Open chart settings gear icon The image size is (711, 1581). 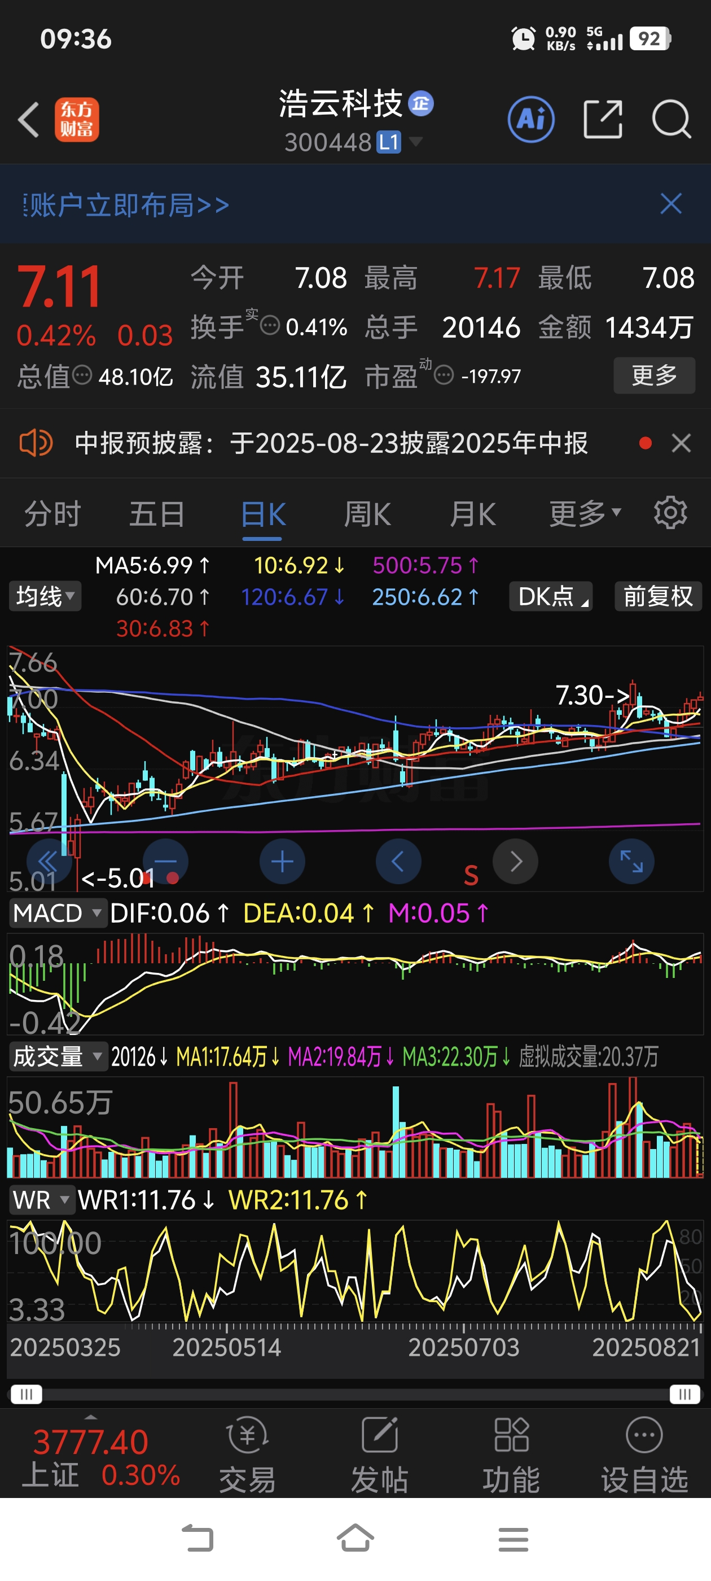click(670, 513)
